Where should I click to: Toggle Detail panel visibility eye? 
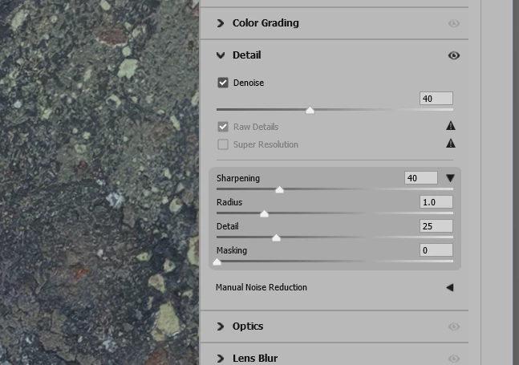[x=454, y=55]
